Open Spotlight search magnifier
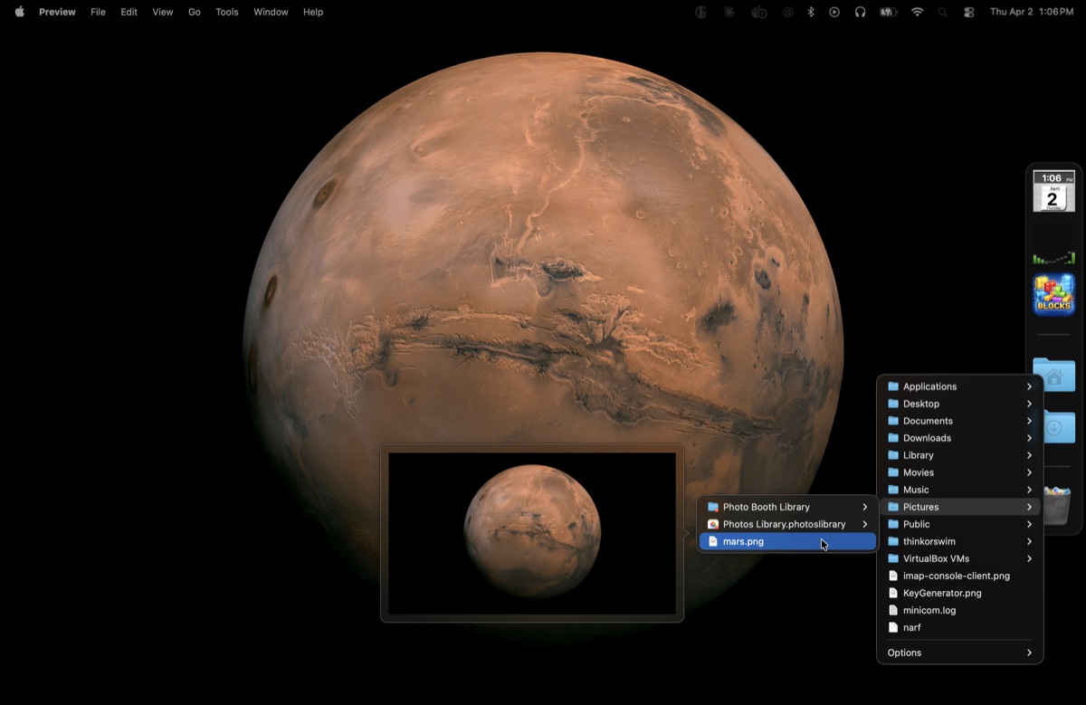 click(943, 12)
